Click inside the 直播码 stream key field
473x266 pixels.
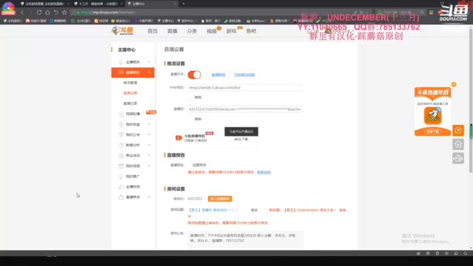pyautogui.click(x=245, y=109)
